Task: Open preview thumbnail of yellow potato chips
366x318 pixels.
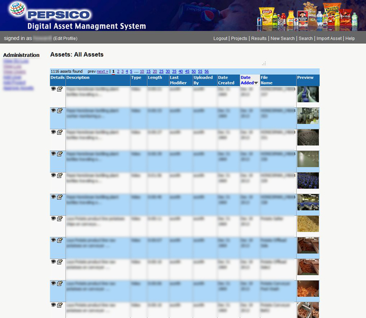Action: tap(308, 224)
